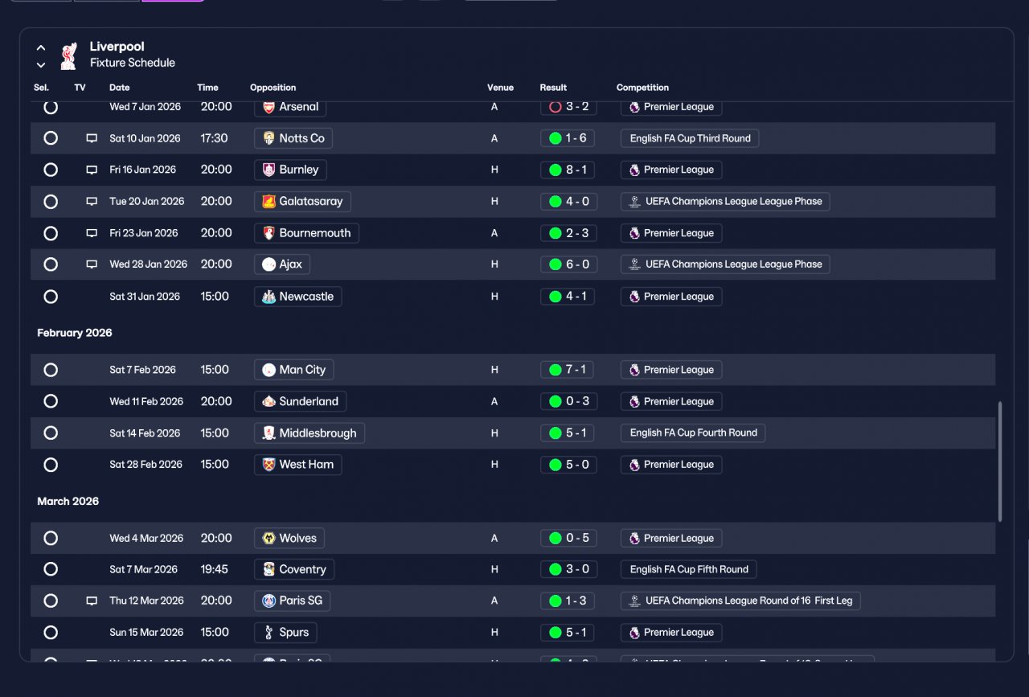
Task: Click the Sunderland club badge
Action: 269,401
